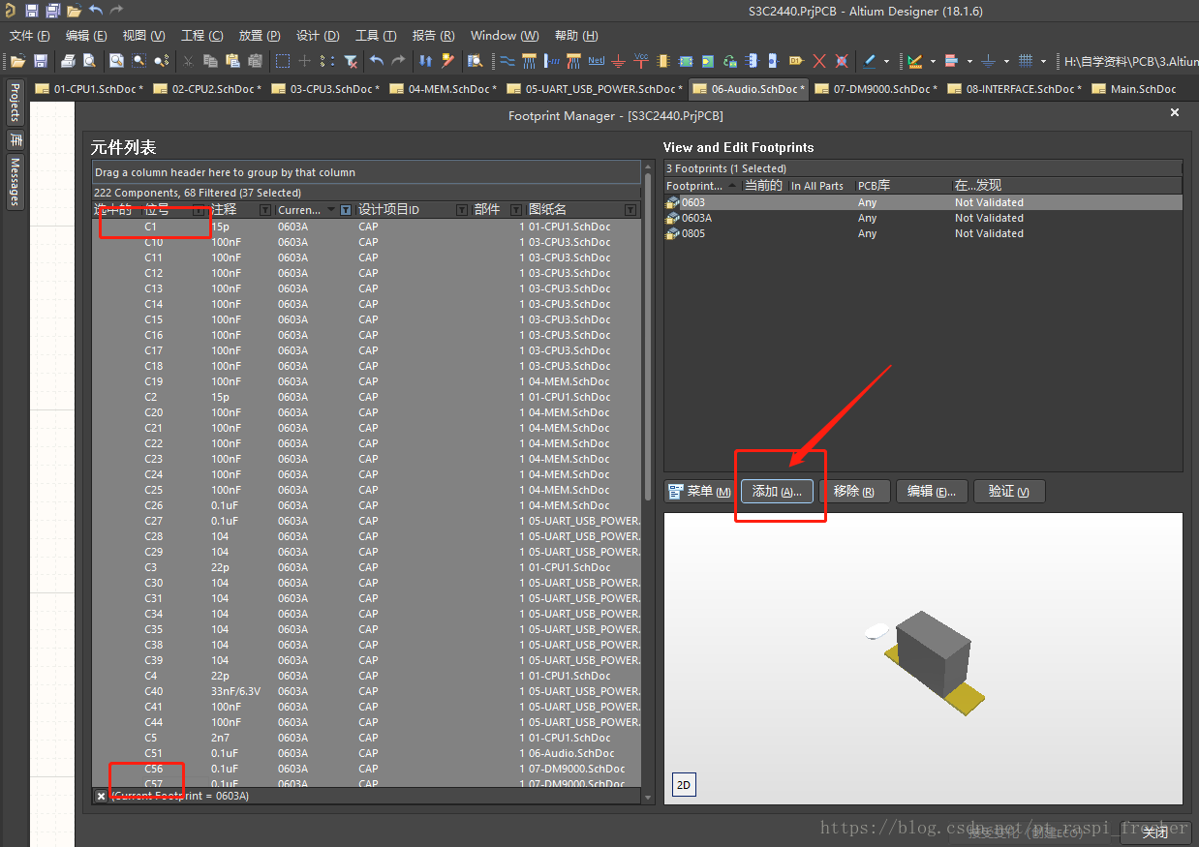The height and width of the screenshot is (847, 1199).
Task: Click the 添加 (A)... button
Action: click(x=778, y=491)
